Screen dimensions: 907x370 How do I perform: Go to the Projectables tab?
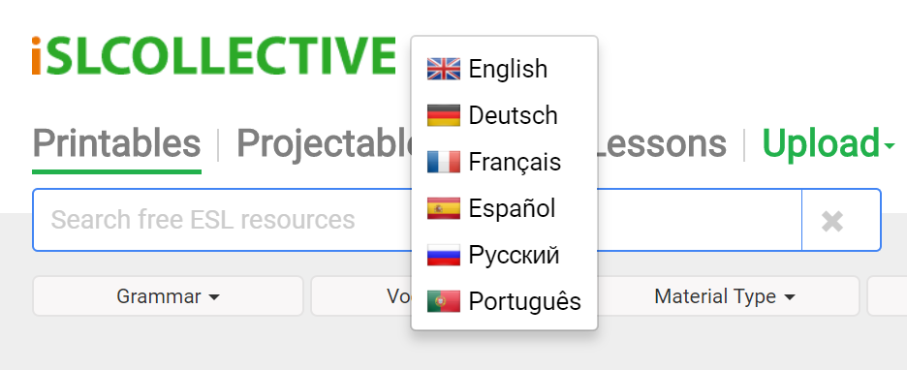click(x=326, y=142)
